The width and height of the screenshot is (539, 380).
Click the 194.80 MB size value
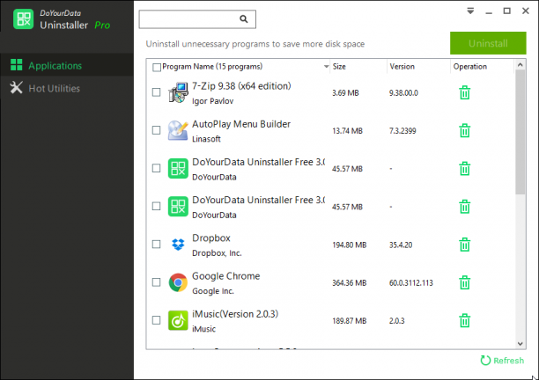[350, 245]
